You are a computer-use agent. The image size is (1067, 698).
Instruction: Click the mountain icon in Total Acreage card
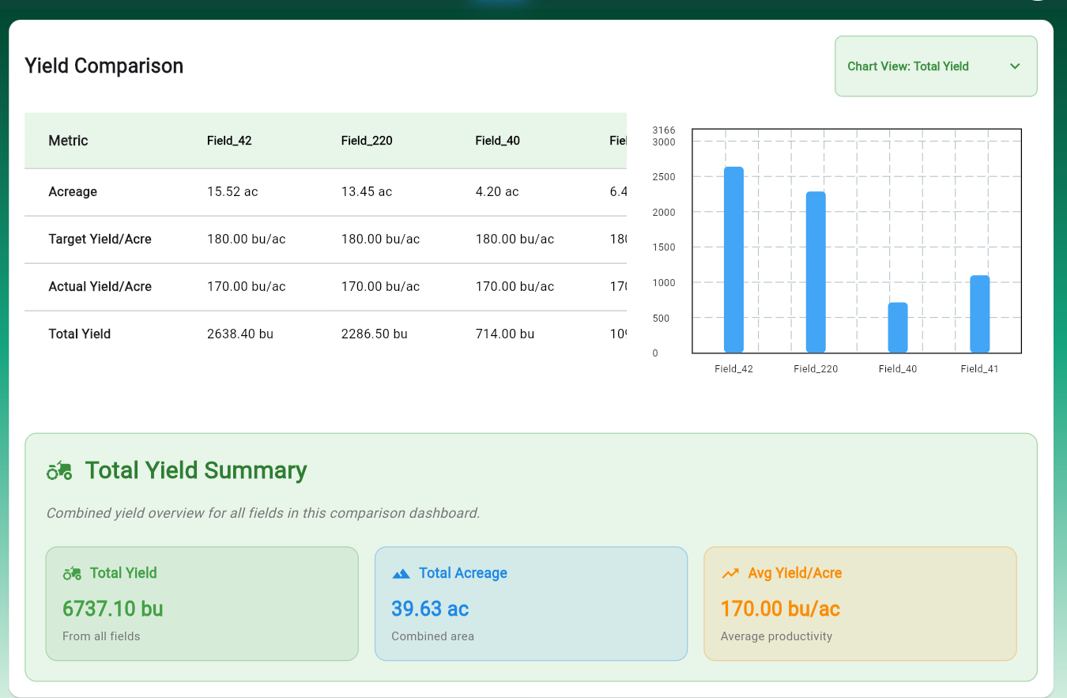(401, 573)
